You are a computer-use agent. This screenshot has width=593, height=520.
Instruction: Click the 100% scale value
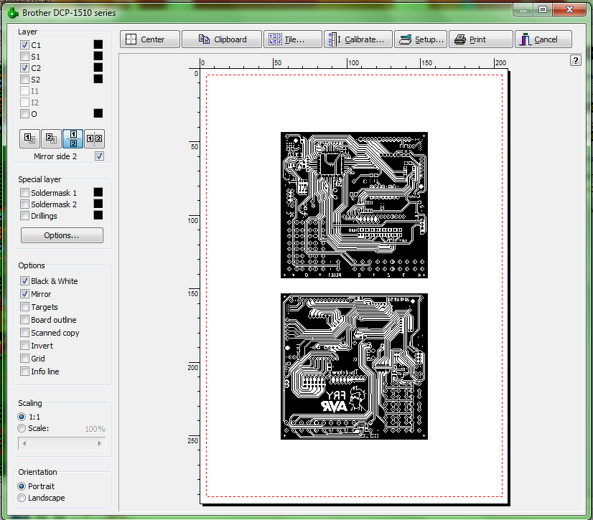[x=95, y=429]
